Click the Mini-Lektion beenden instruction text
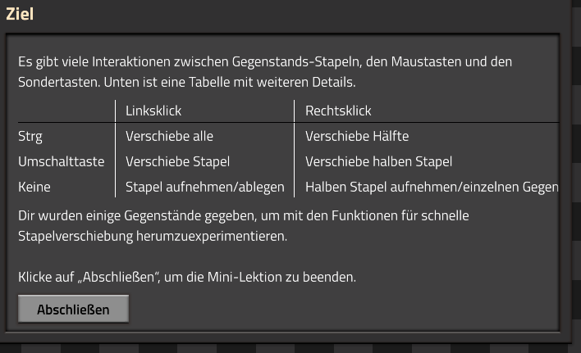 (x=187, y=277)
